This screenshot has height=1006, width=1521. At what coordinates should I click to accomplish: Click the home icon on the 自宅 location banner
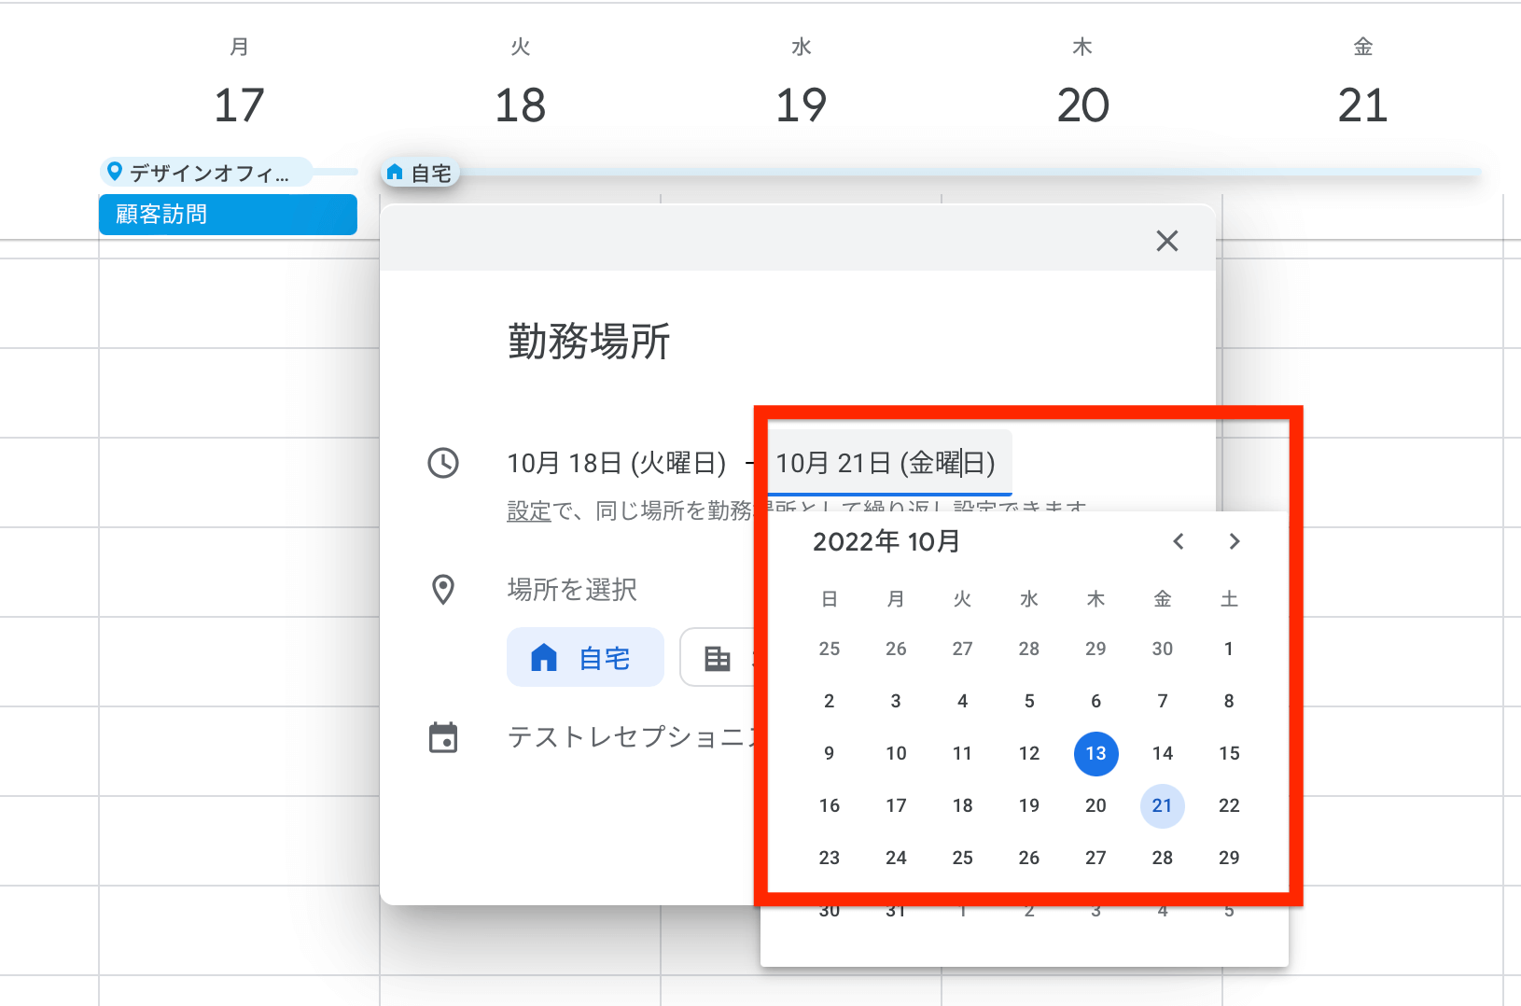pyautogui.click(x=396, y=172)
